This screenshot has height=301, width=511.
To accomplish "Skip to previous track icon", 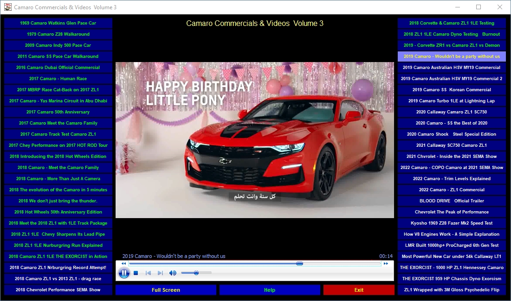I will (148, 273).
